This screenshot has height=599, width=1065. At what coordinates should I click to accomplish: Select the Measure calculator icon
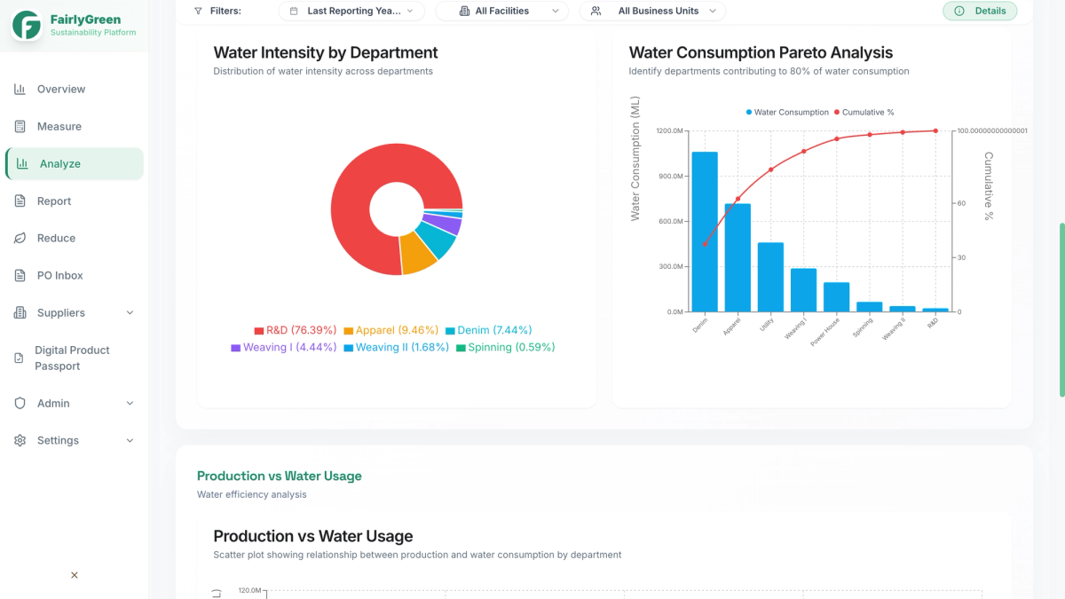[x=20, y=126]
